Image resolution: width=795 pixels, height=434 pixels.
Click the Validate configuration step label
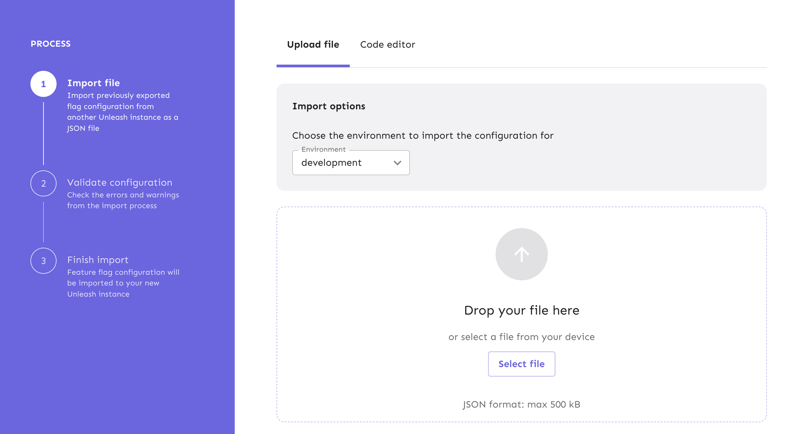coord(120,182)
